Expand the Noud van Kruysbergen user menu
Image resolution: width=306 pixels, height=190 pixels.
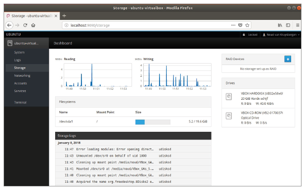coord(281,34)
